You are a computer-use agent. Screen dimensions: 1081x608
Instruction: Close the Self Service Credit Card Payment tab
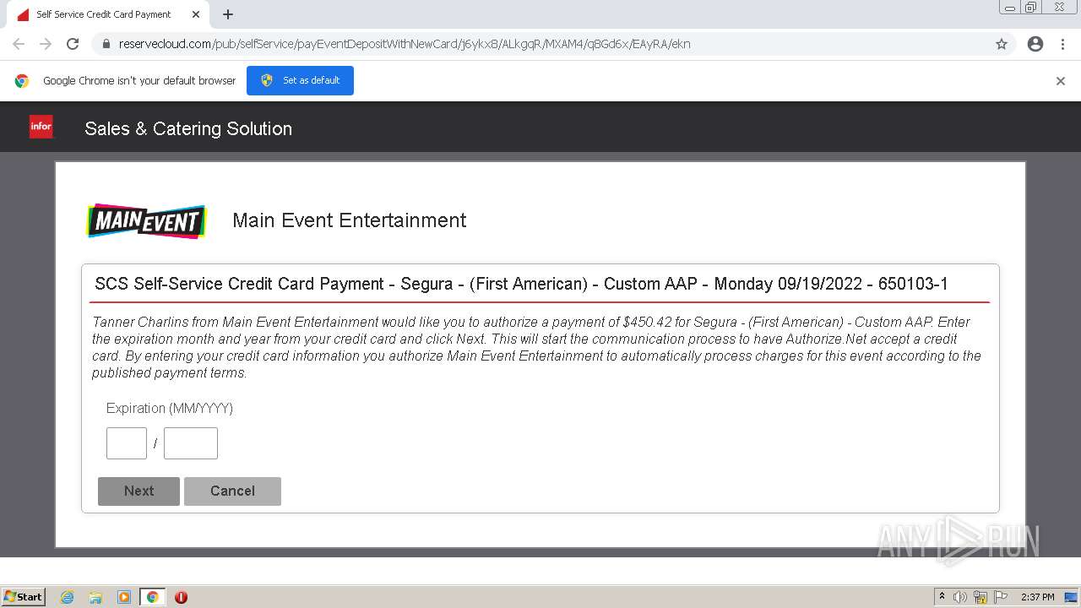tap(196, 14)
